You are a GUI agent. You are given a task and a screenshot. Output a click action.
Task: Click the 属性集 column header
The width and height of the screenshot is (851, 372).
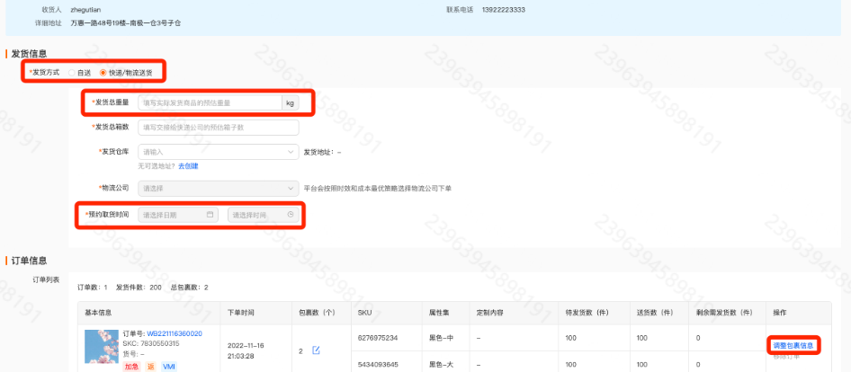439,313
